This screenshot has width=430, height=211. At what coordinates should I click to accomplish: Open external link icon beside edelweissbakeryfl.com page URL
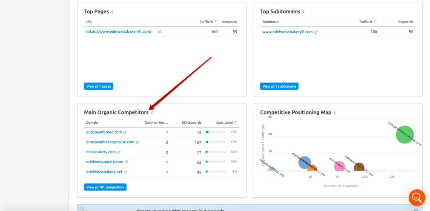(x=160, y=31)
